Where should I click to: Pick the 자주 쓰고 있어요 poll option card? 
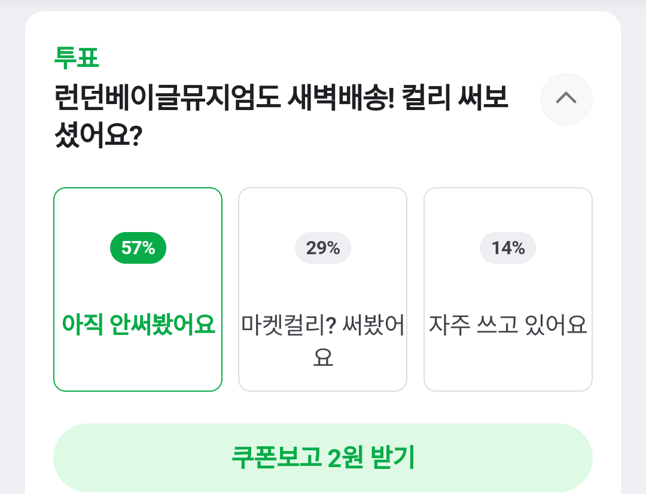point(508,289)
